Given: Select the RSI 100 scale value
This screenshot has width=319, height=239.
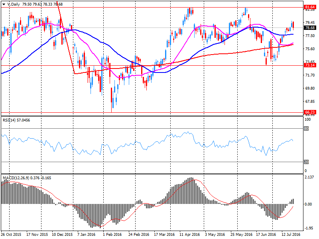Looking at the screenshot, I should pos(307,119).
